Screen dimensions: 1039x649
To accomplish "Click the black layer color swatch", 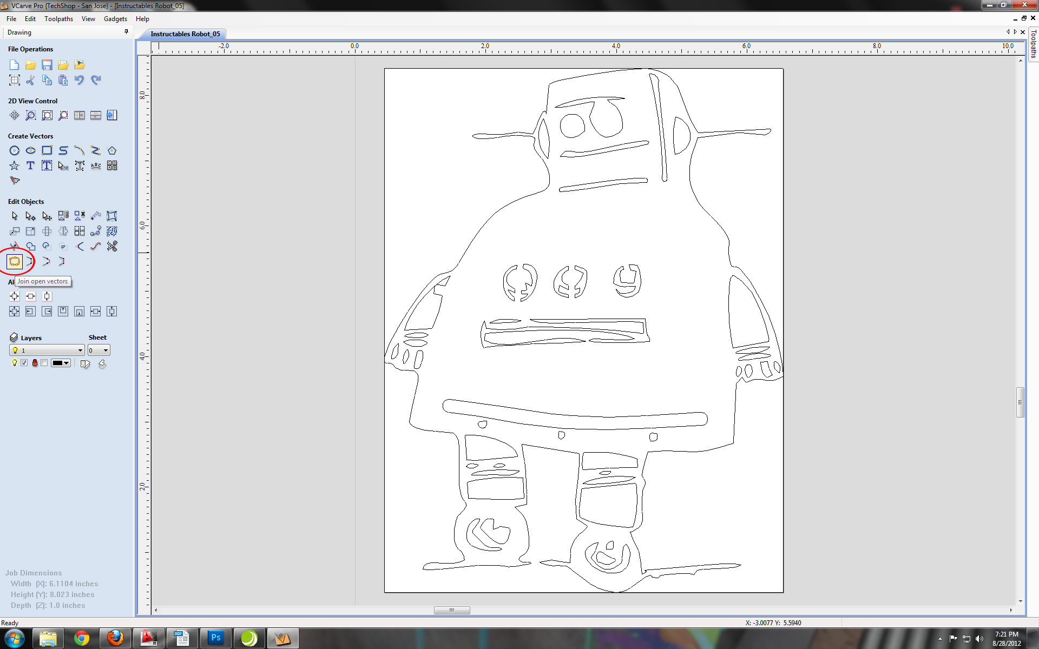I will point(57,363).
